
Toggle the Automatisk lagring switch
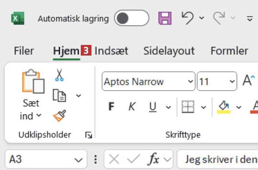(x=131, y=18)
